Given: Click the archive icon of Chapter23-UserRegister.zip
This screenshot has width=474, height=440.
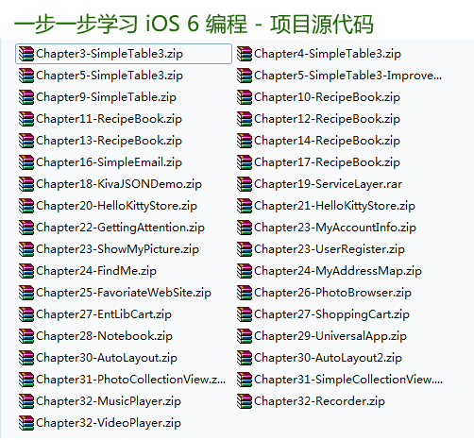Looking at the screenshot, I should coord(245,249).
